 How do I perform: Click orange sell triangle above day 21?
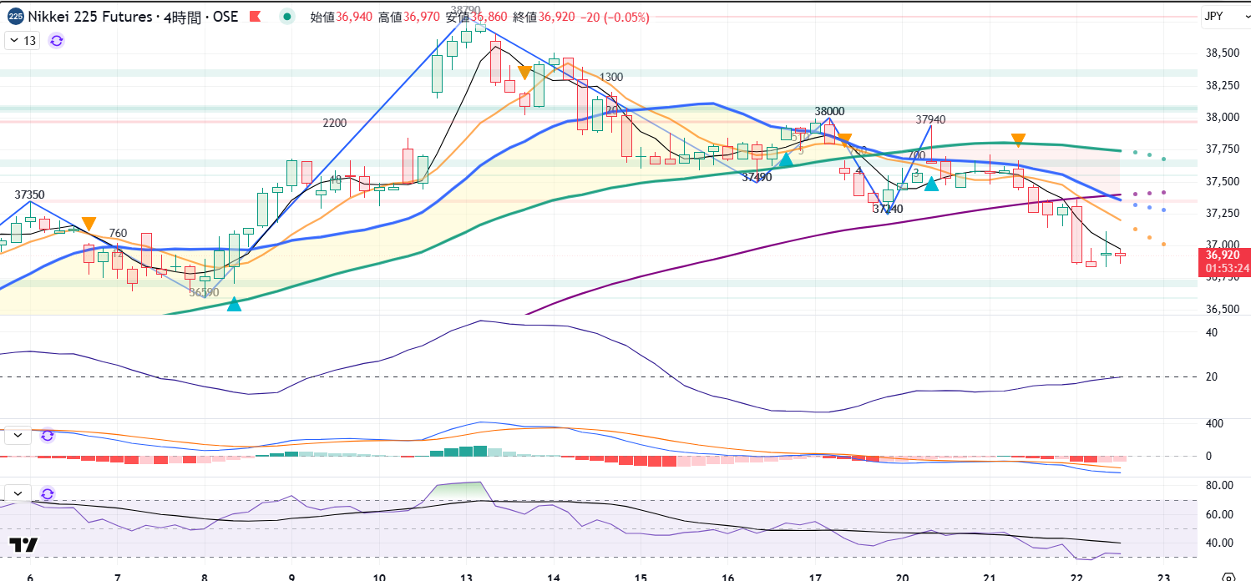click(x=1018, y=139)
